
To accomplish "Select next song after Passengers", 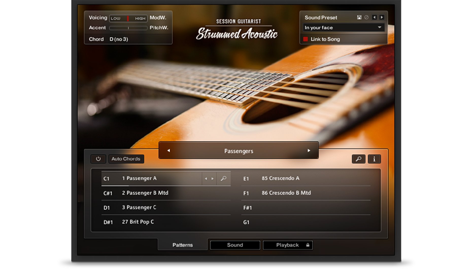I will 309,150.
